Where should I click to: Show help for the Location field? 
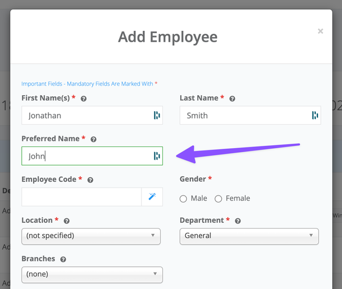click(x=67, y=221)
